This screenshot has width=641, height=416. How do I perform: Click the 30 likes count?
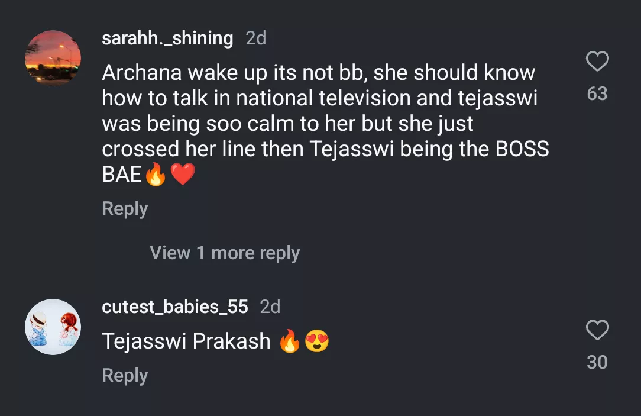pos(597,362)
